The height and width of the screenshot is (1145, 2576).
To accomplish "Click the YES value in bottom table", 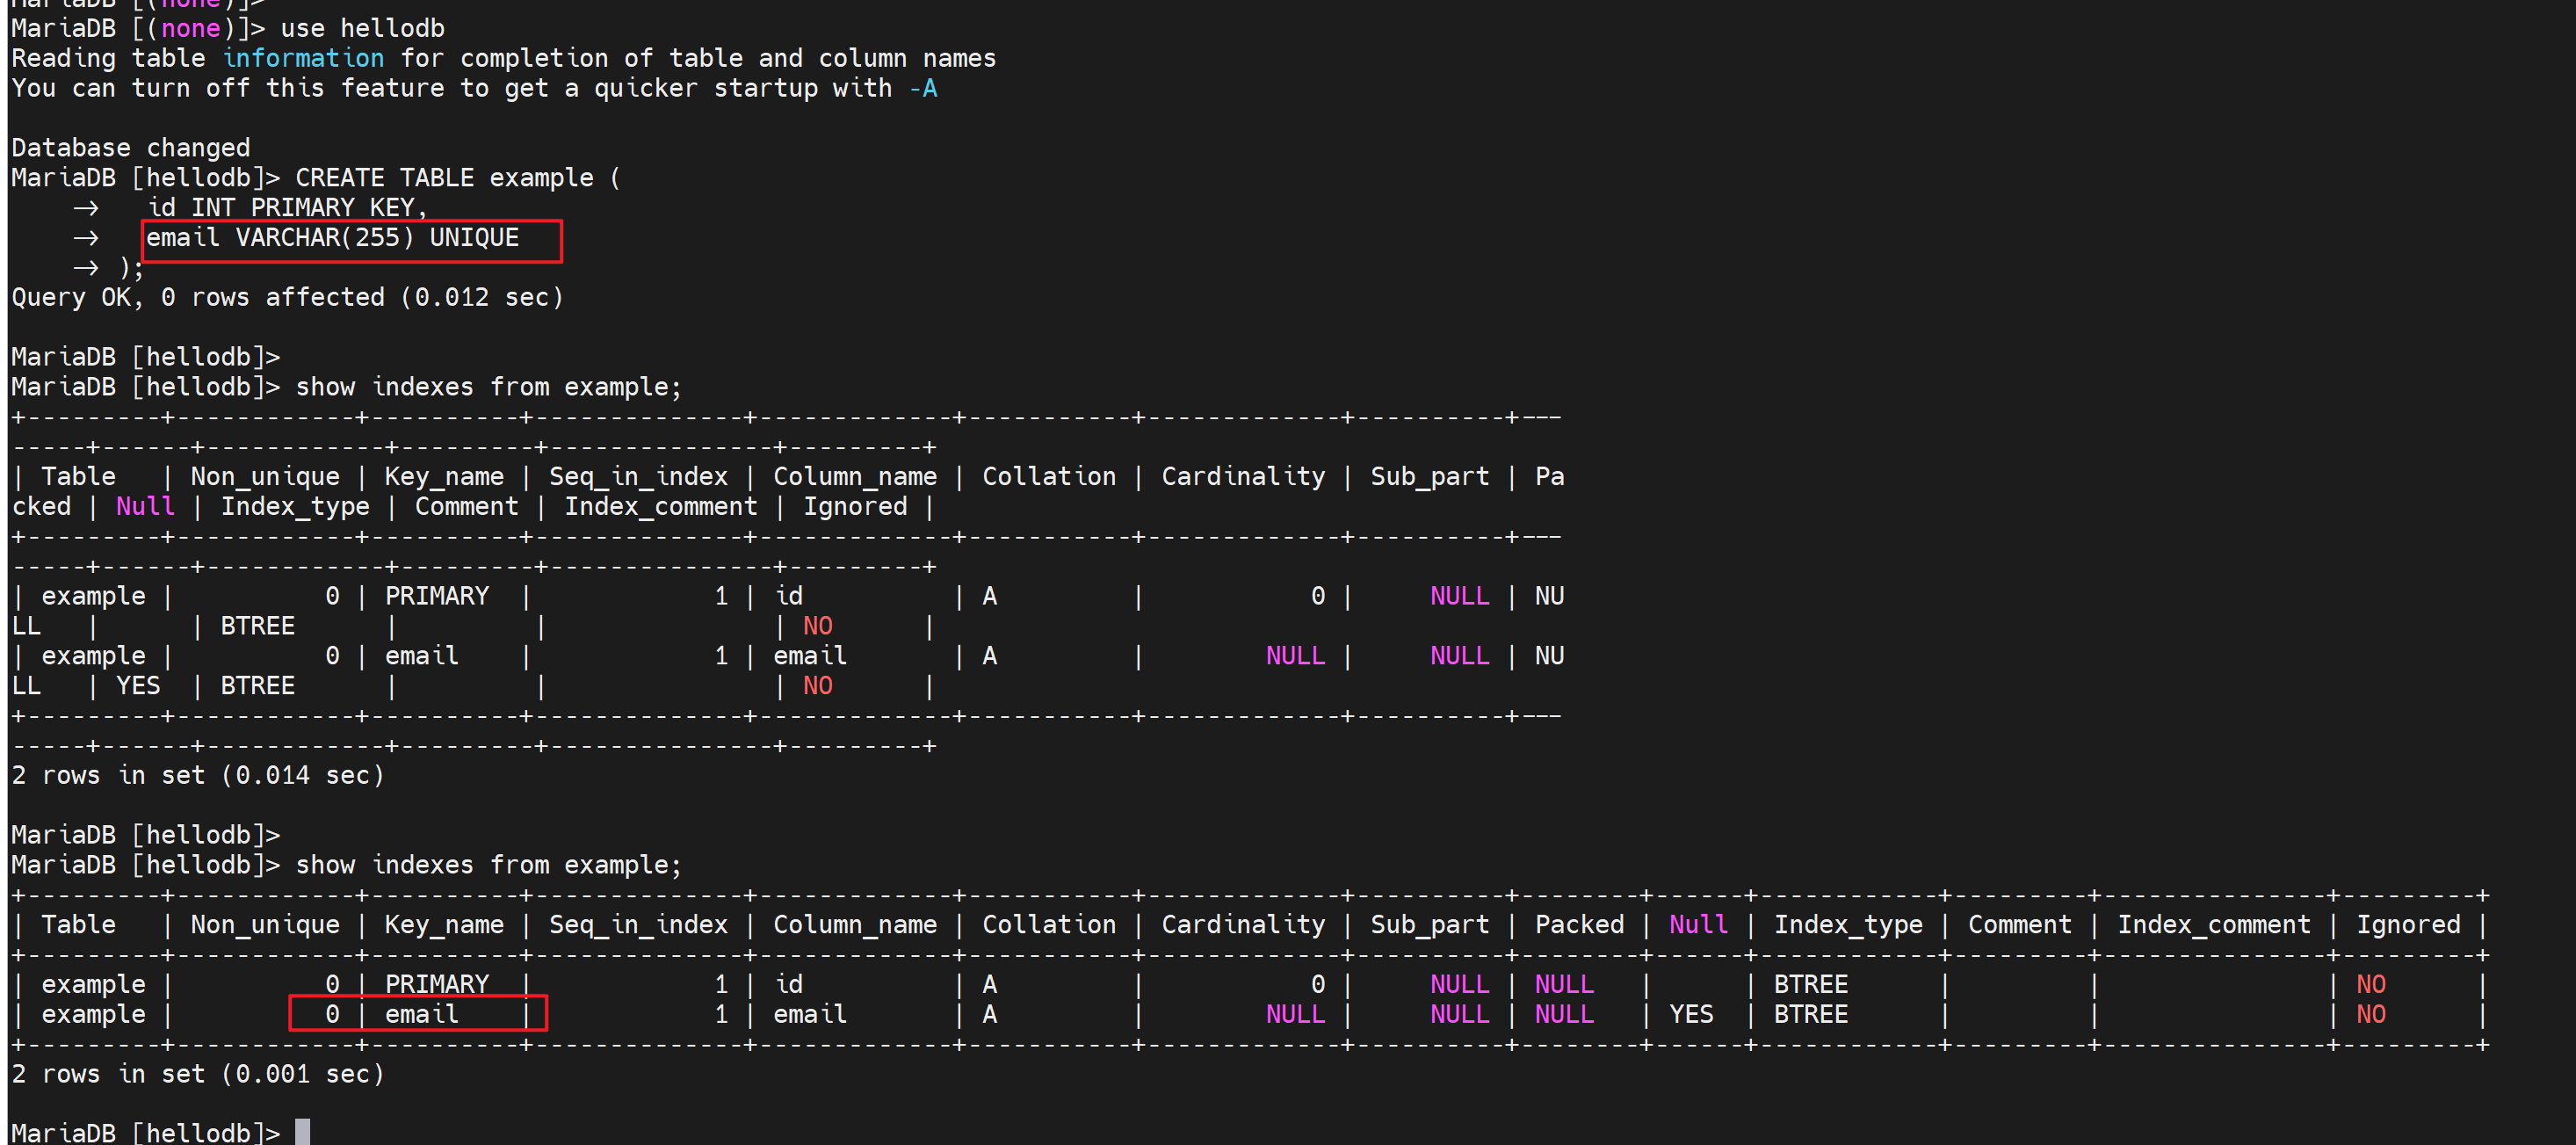I will (1690, 1014).
